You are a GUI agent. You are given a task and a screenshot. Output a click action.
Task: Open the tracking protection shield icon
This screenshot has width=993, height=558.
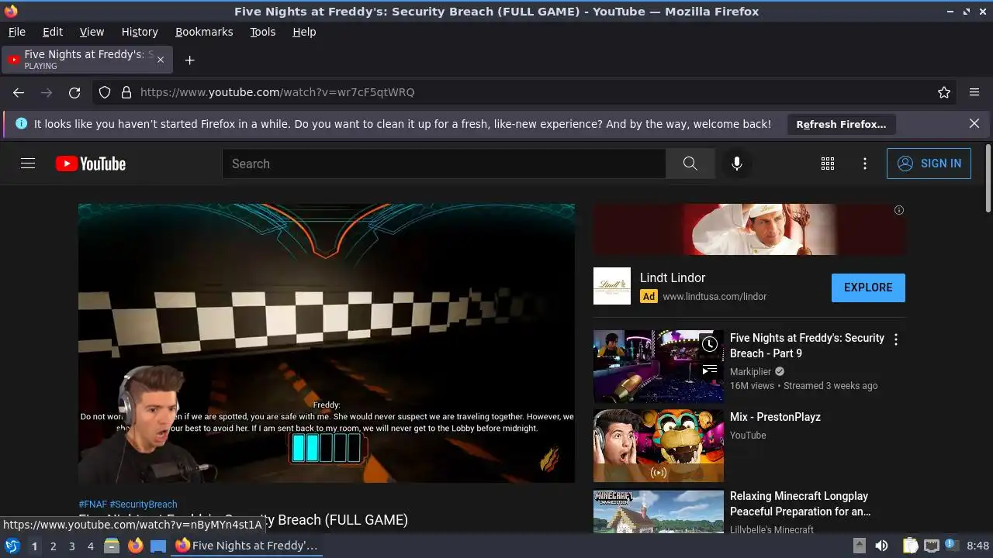[105, 92]
